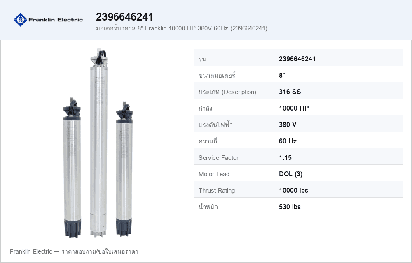Click the price inquiry footer text

[74, 252]
